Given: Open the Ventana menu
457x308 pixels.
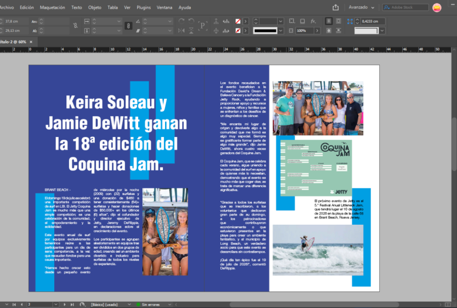Looking at the screenshot, I should 165,7.
